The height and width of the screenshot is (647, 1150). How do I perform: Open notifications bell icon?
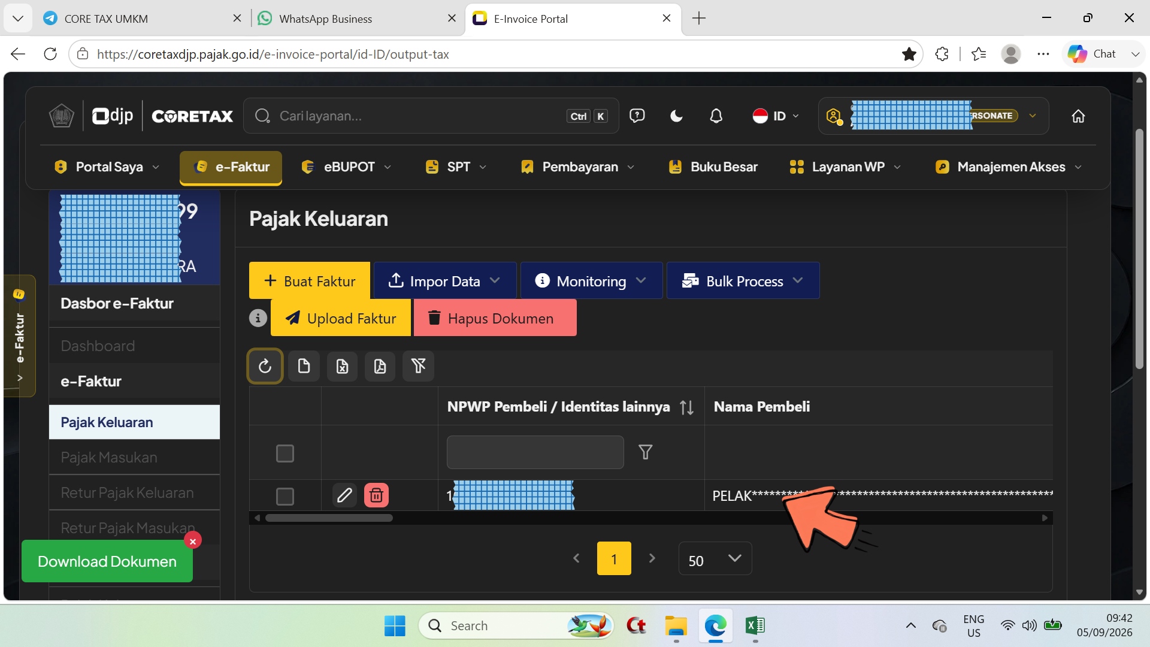tap(716, 116)
